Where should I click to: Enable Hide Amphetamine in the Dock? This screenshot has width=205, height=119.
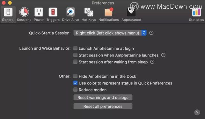(75, 76)
